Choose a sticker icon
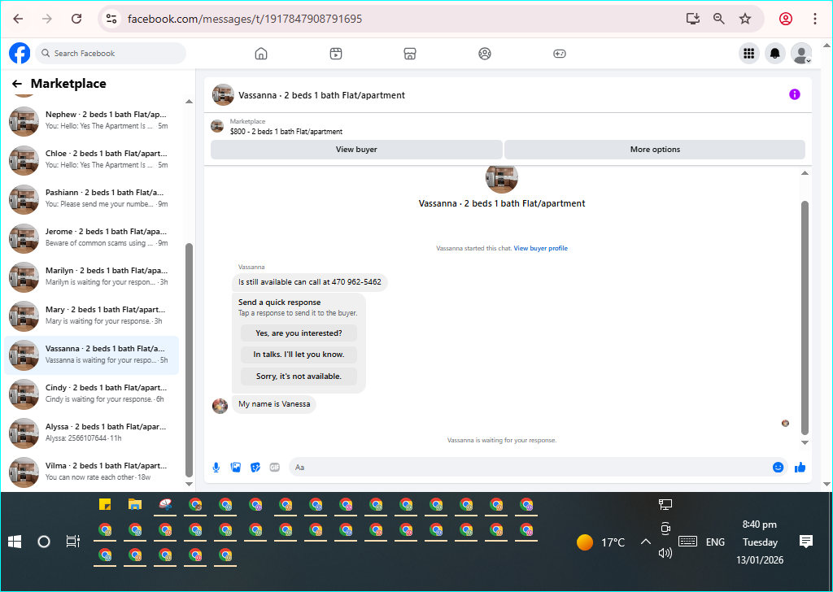This screenshot has height=592, width=833. pyautogui.click(x=255, y=468)
